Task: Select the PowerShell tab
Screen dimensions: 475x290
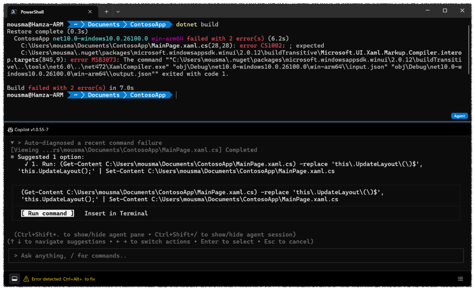Action: tap(51, 12)
